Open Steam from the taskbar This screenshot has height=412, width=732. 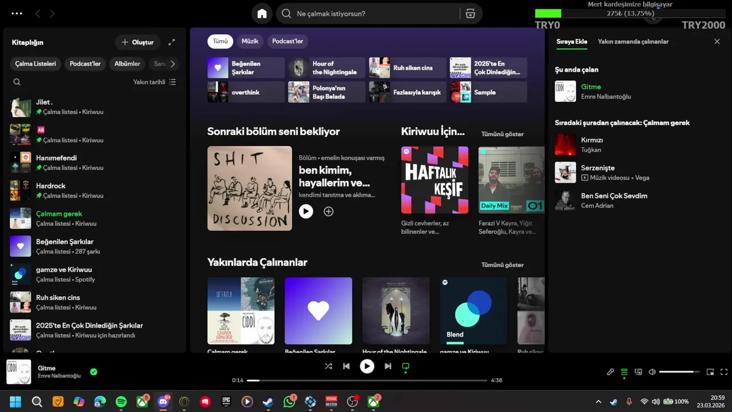(x=268, y=402)
